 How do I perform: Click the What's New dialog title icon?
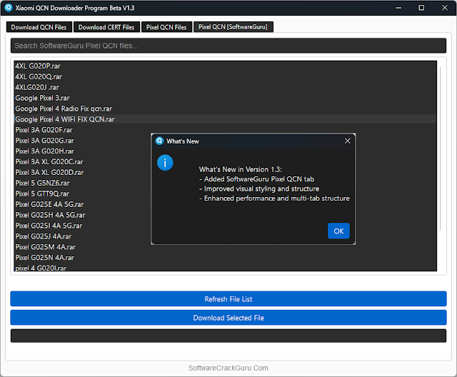tap(159, 141)
